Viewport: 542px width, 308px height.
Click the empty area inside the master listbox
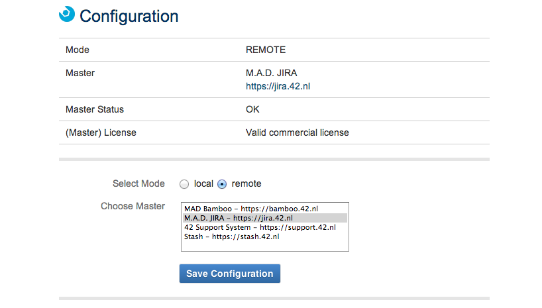[x=264, y=246]
